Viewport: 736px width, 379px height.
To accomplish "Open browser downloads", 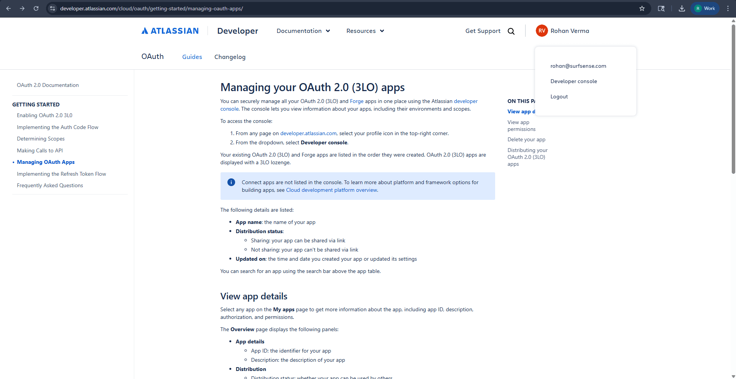I will [682, 8].
